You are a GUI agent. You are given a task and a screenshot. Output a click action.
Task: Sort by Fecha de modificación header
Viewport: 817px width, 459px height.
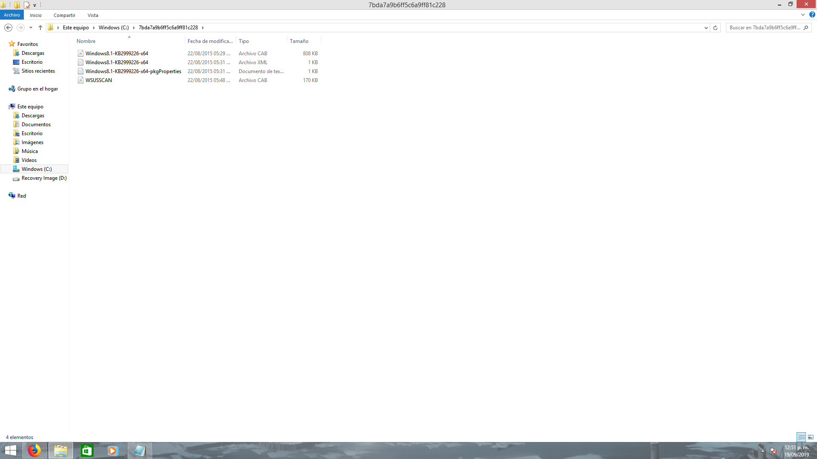pos(210,41)
